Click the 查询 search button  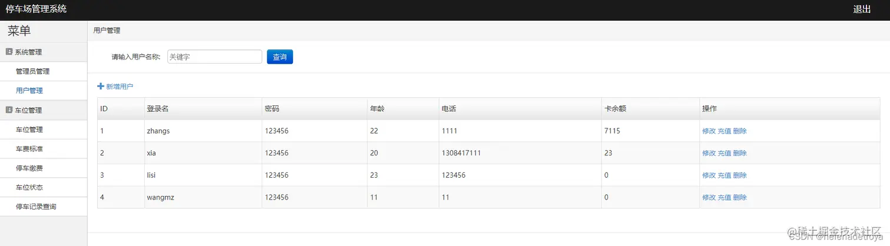point(280,56)
